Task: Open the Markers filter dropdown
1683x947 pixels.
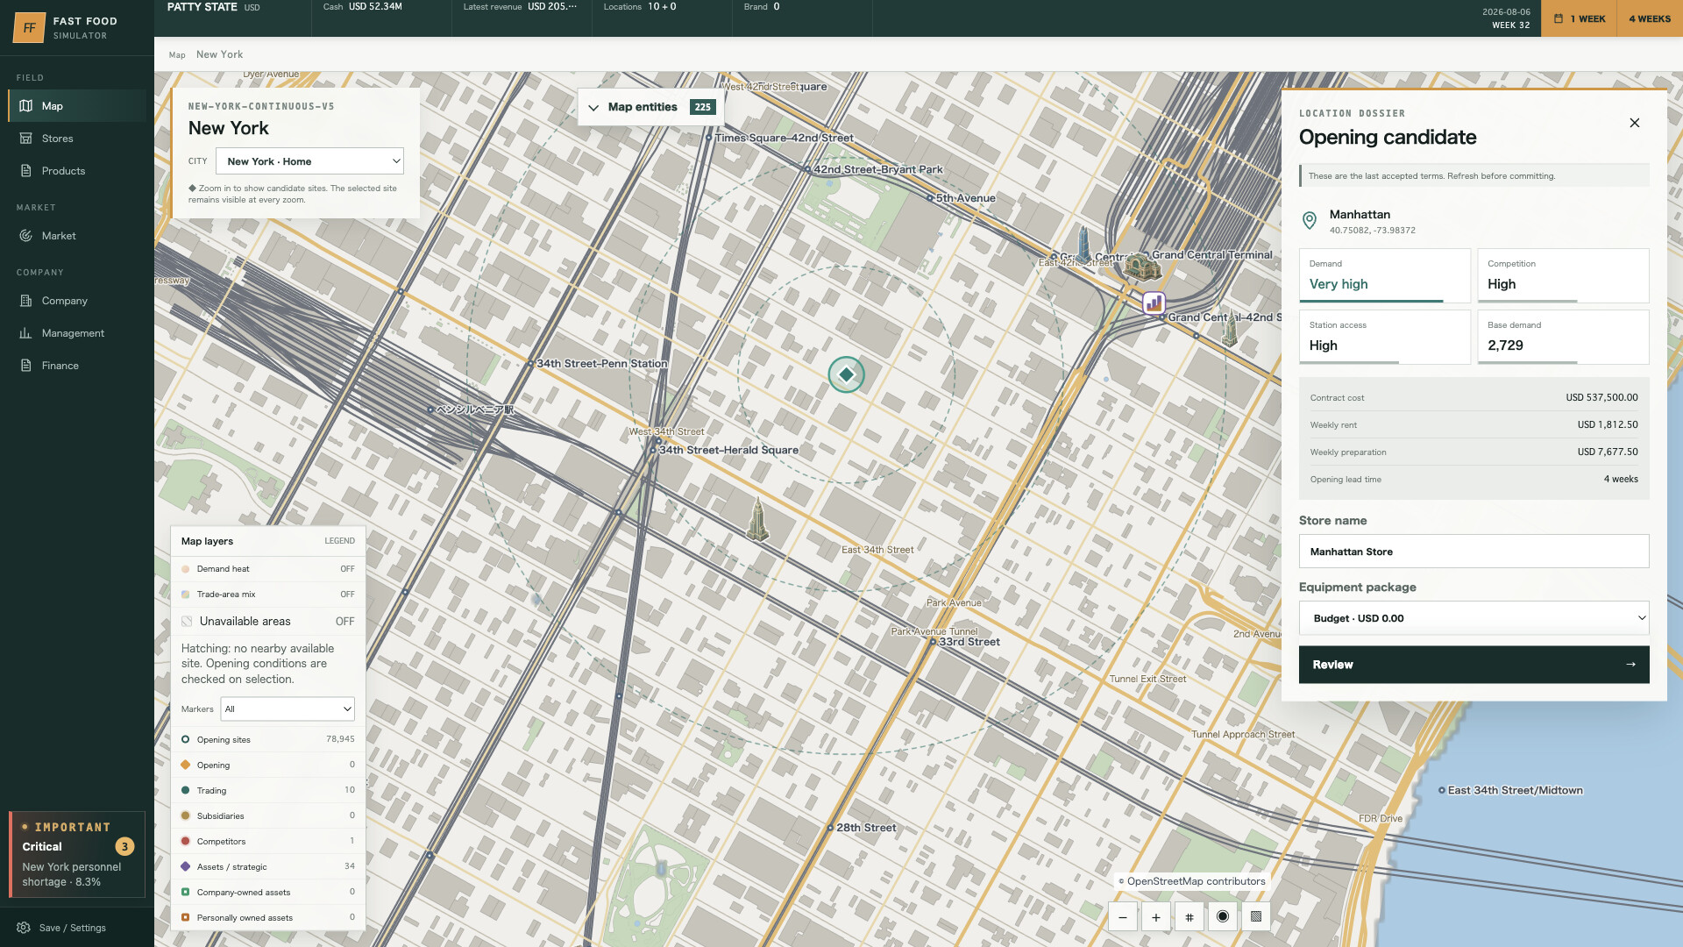Action: coord(288,709)
